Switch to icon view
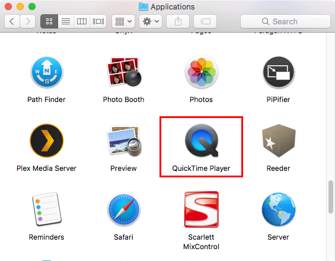335x261 pixels. click(49, 21)
